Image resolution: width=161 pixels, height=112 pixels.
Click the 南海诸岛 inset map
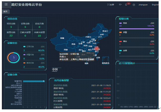(106, 60)
